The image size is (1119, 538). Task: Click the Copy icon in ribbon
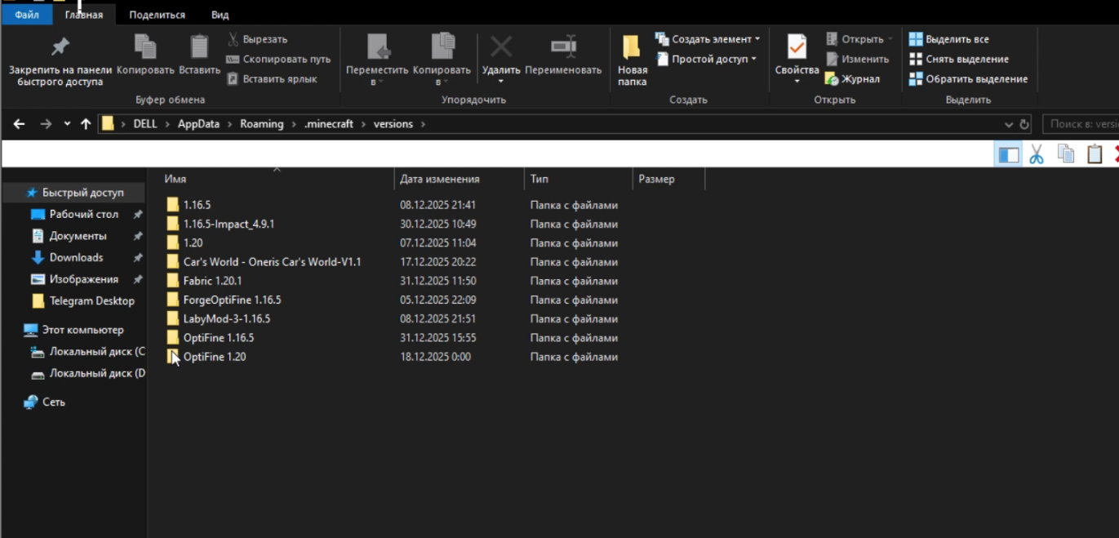click(x=145, y=47)
